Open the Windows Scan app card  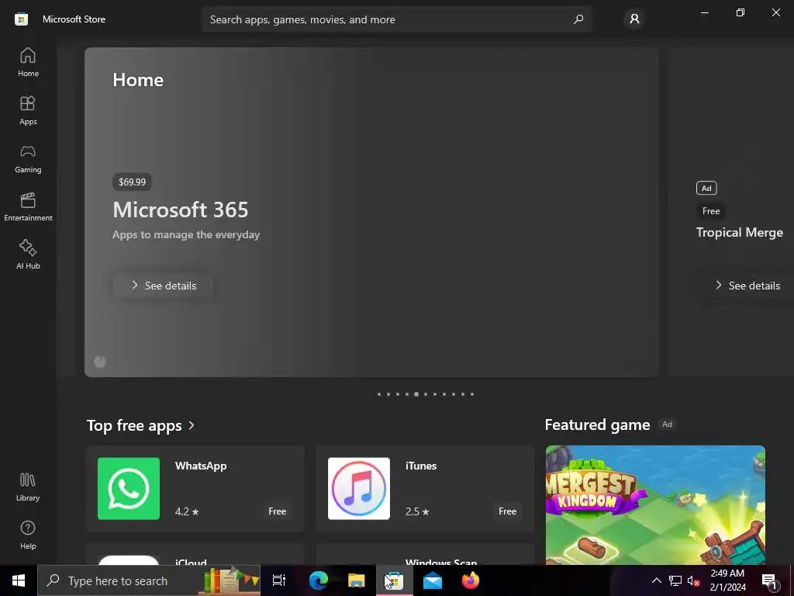point(426,554)
